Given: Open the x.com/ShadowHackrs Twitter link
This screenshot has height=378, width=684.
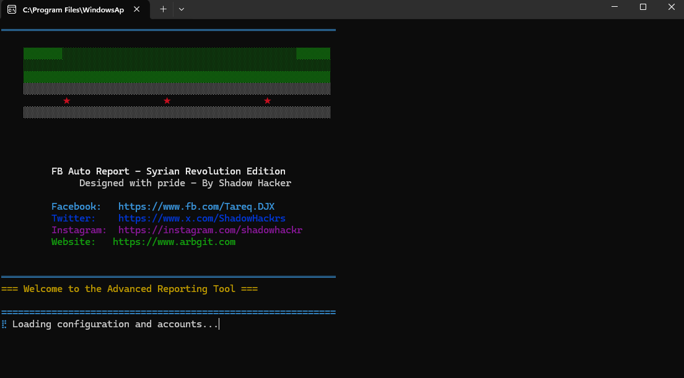Looking at the screenshot, I should [x=201, y=218].
